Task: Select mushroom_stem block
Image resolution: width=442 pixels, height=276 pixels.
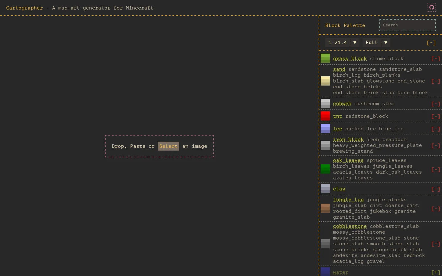Action: (374, 104)
